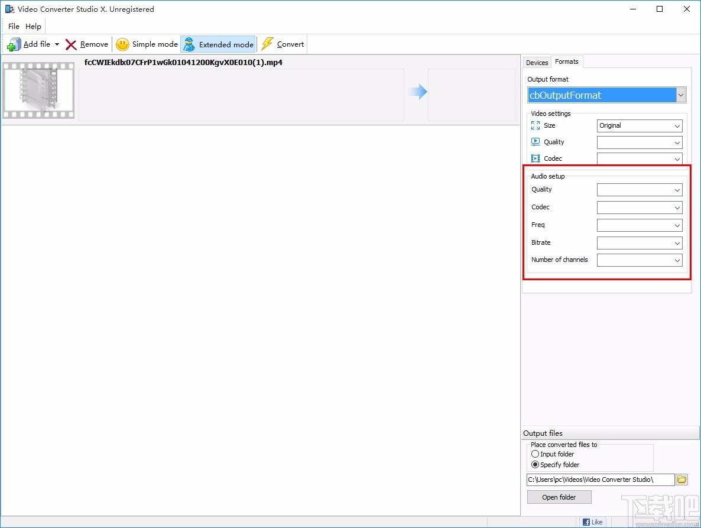
Task: Click the blue conversion arrow icon
Action: [418, 92]
